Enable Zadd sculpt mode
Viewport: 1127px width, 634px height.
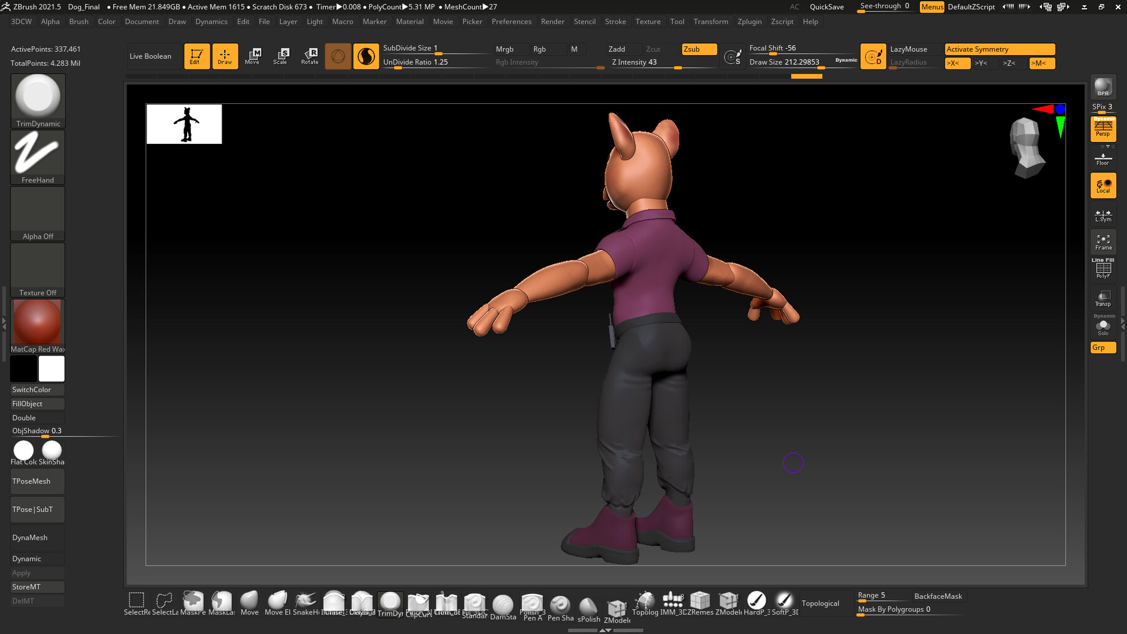pyautogui.click(x=624, y=49)
